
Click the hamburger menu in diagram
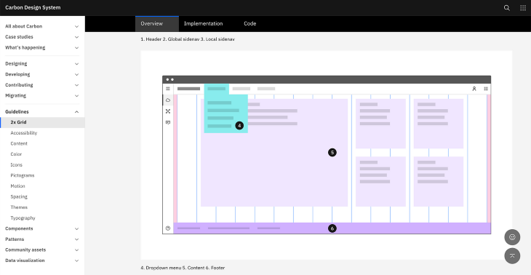click(x=167, y=89)
